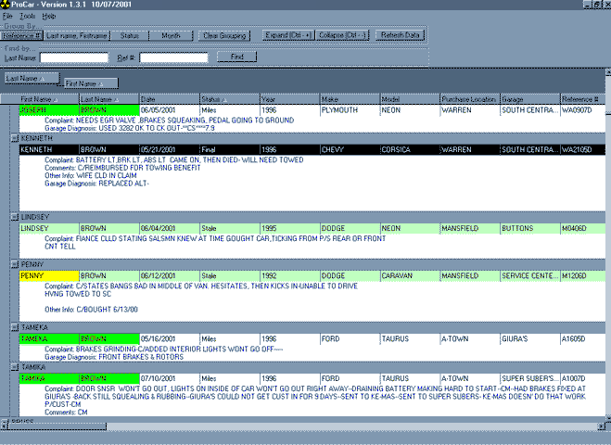Collapse the TAMIKA group row
611x445 pixels.
tap(13, 367)
